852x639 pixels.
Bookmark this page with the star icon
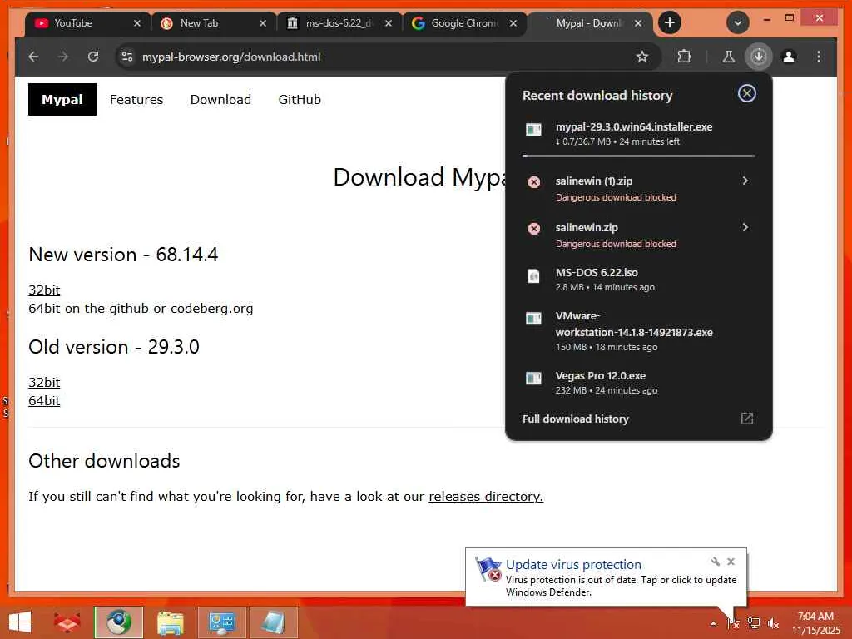point(642,57)
